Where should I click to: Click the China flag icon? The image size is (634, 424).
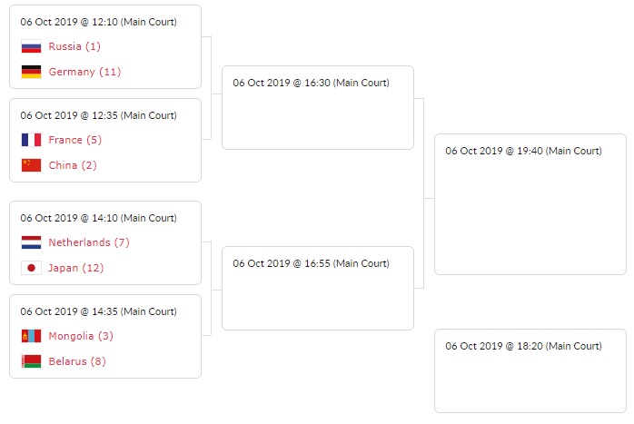pyautogui.click(x=31, y=165)
